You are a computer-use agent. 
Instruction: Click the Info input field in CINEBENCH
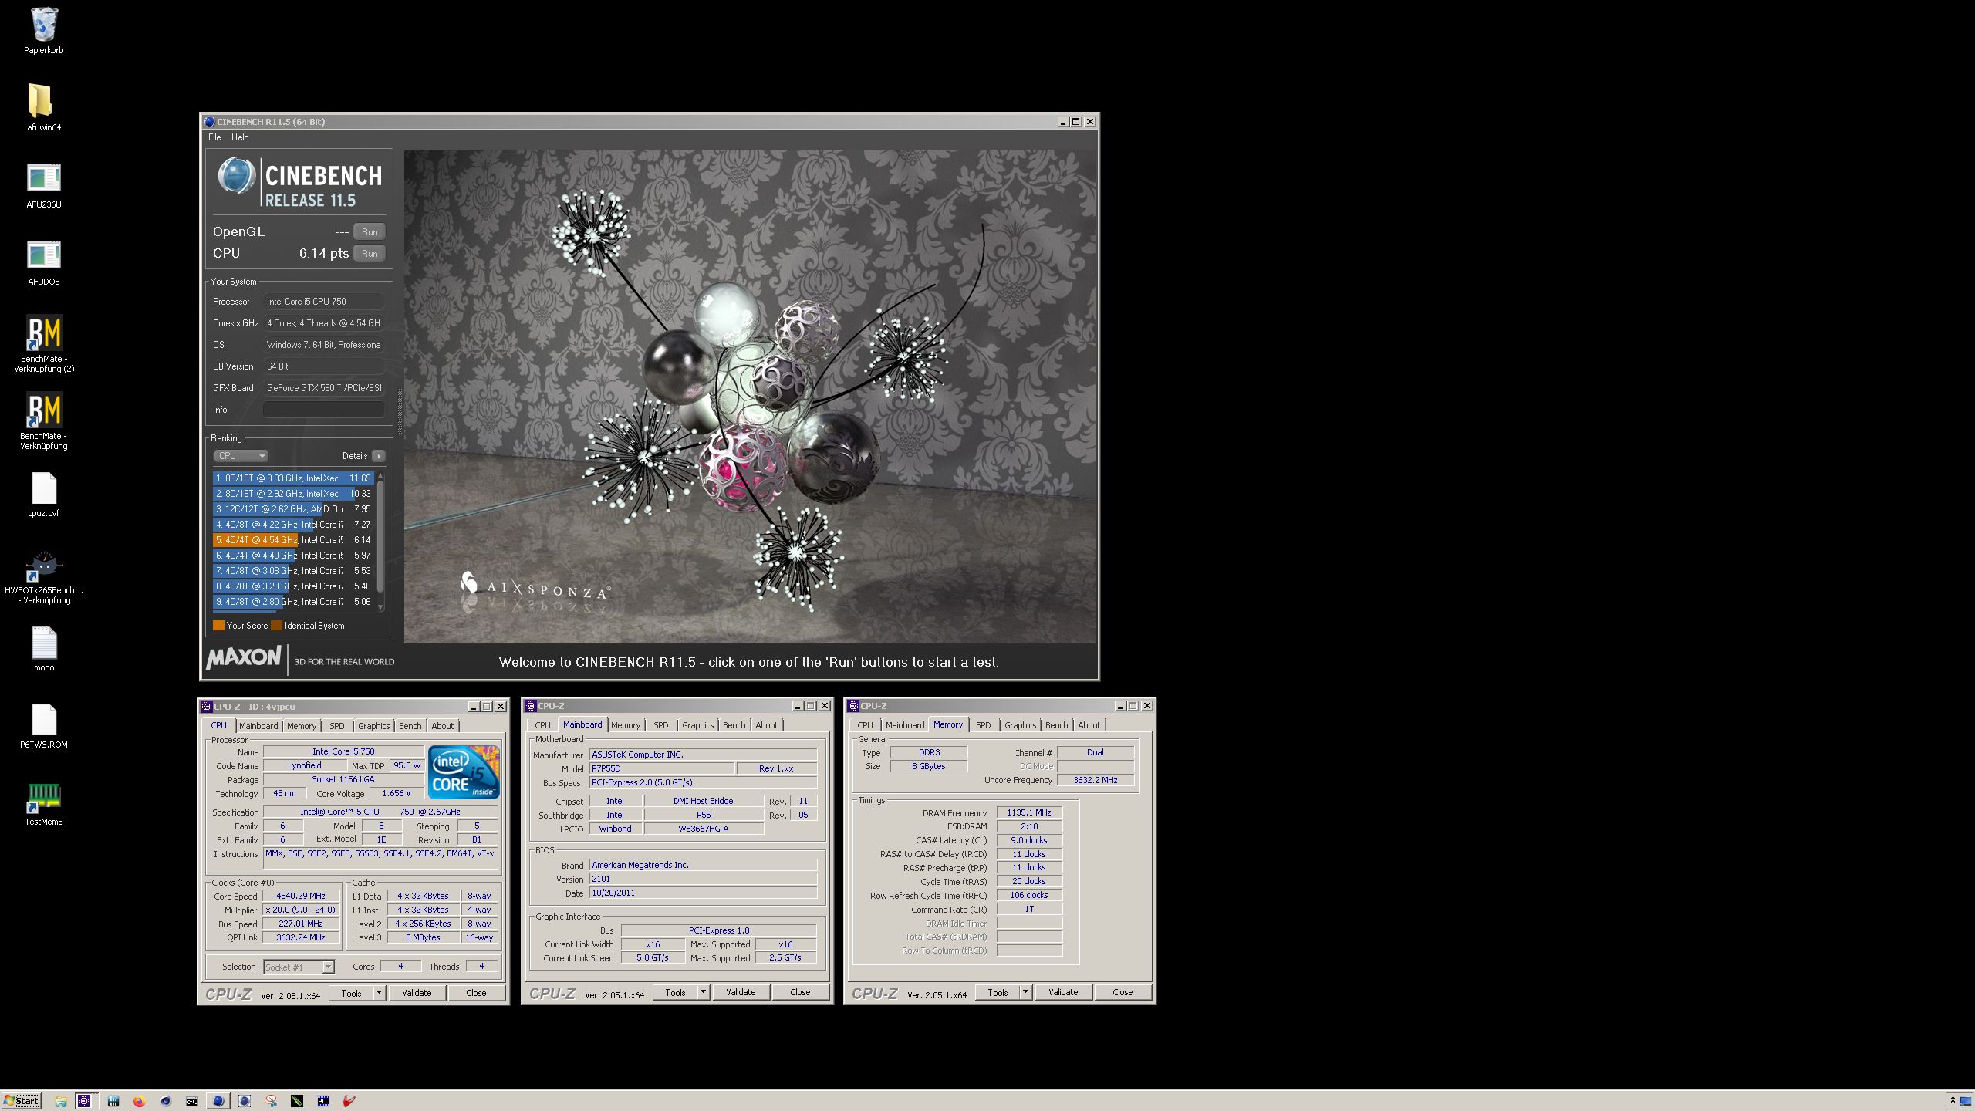[323, 410]
